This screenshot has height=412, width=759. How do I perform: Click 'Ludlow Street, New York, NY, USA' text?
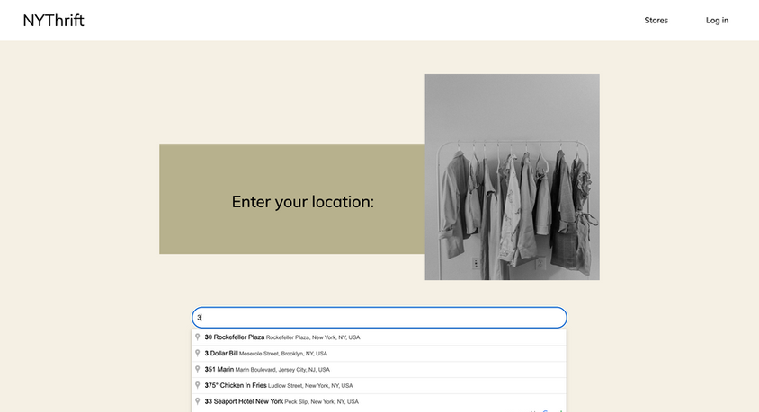point(310,385)
